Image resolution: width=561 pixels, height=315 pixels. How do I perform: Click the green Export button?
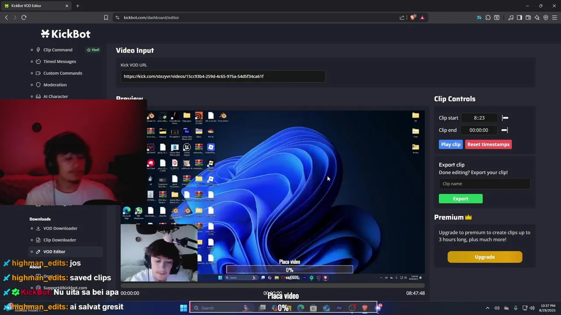[461, 199]
